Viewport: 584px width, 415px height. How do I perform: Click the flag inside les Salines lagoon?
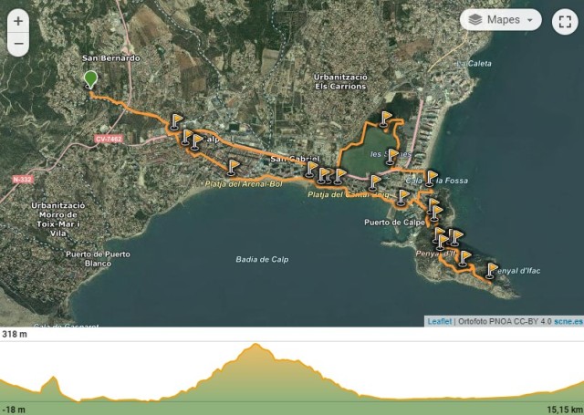(391, 156)
